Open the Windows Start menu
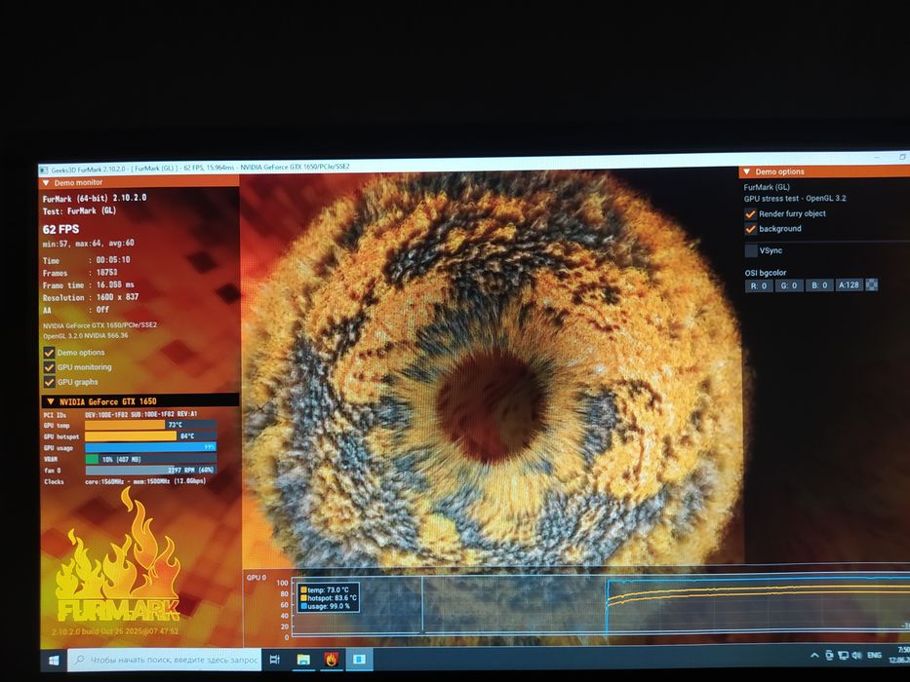Screen dimensions: 910x682 pos(54,661)
